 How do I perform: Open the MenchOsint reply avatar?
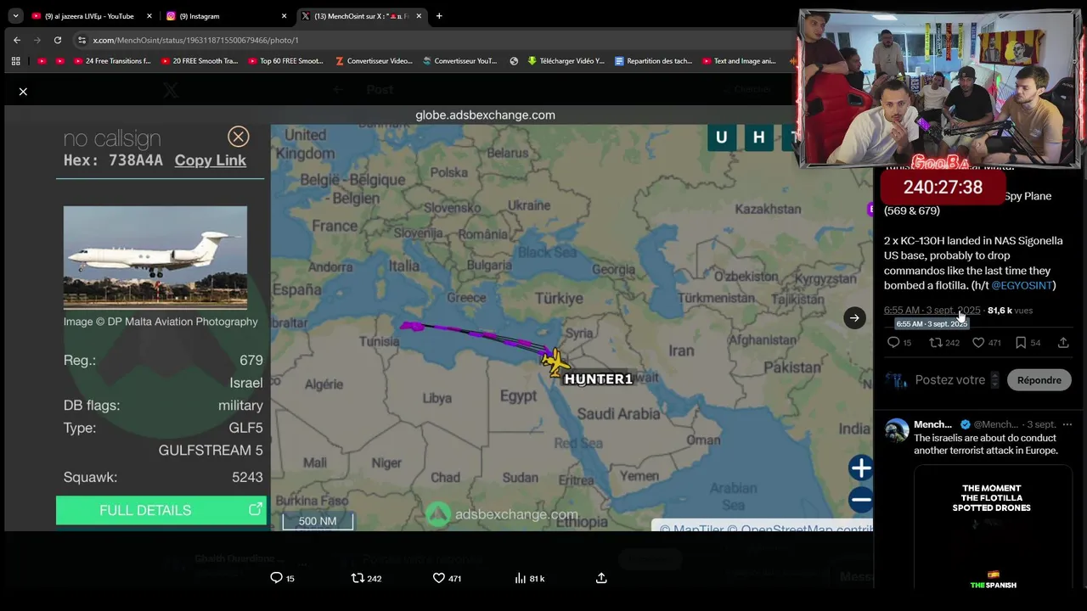(896, 430)
